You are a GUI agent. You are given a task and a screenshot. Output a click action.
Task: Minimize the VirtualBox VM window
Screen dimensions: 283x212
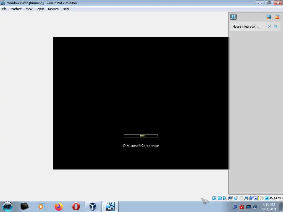point(260,3)
